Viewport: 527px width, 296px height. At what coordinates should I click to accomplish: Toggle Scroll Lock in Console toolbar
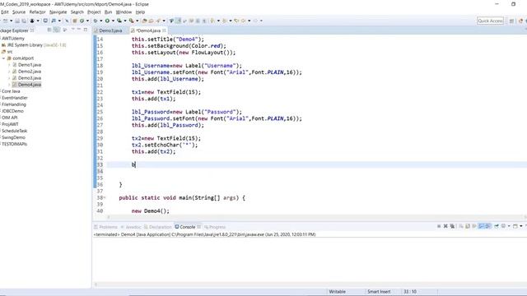pyautogui.click(x=468, y=226)
